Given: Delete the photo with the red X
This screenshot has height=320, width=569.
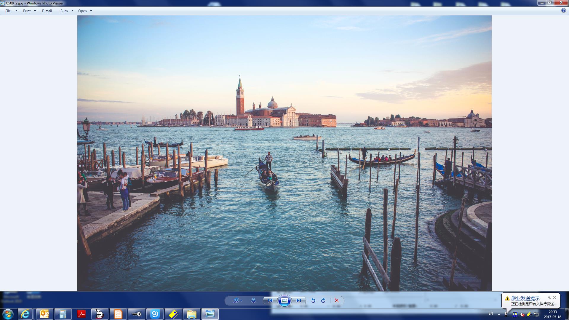Looking at the screenshot, I should tap(337, 300).
